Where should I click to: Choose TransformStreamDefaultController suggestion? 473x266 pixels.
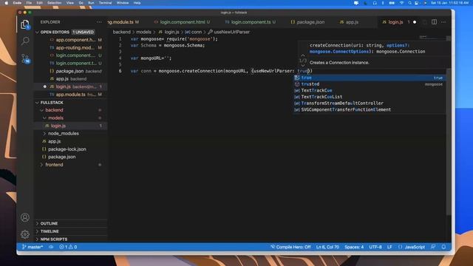pyautogui.click(x=370, y=103)
